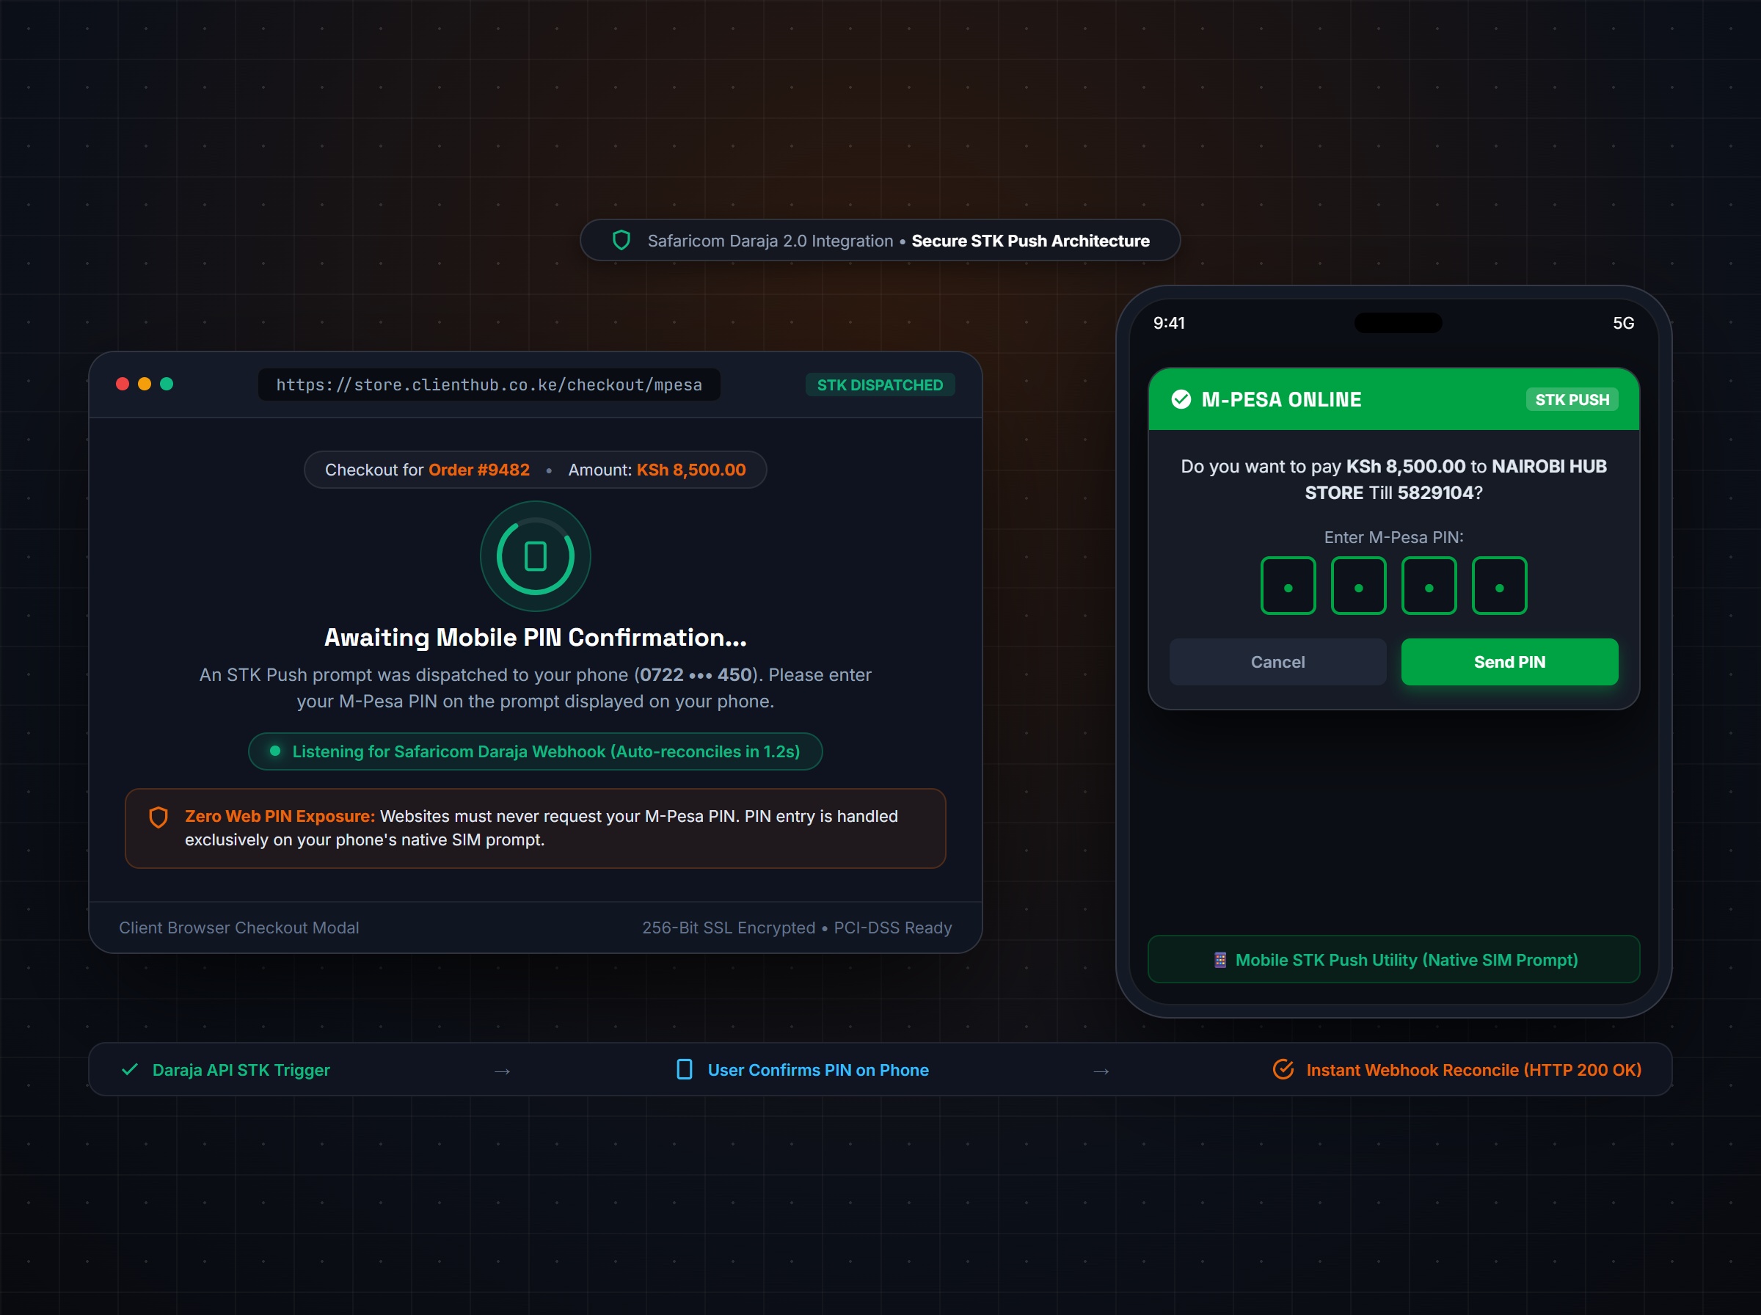The height and width of the screenshot is (1315, 1761).
Task: Click the blue phone icon beside User Confirms PIN
Action: [x=685, y=1070]
